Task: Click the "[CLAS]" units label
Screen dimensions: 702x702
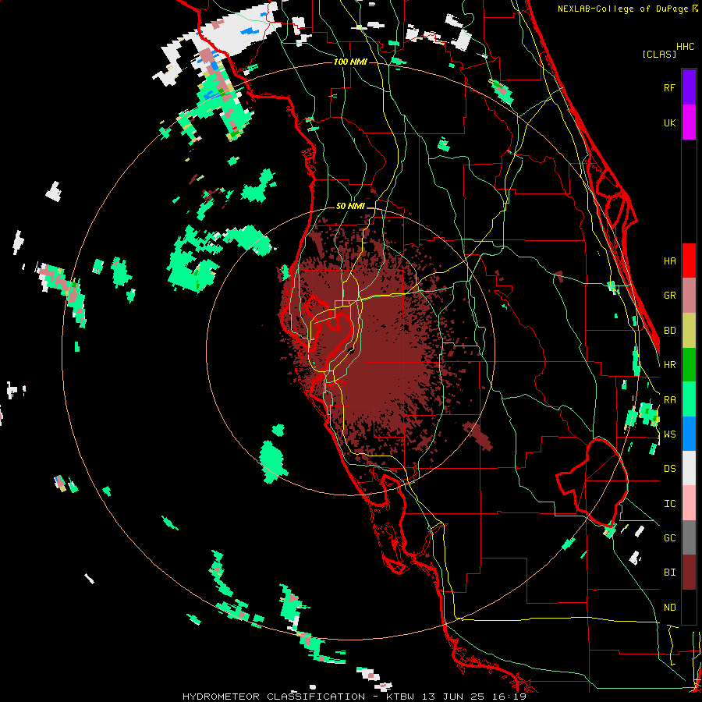Action: (x=659, y=54)
